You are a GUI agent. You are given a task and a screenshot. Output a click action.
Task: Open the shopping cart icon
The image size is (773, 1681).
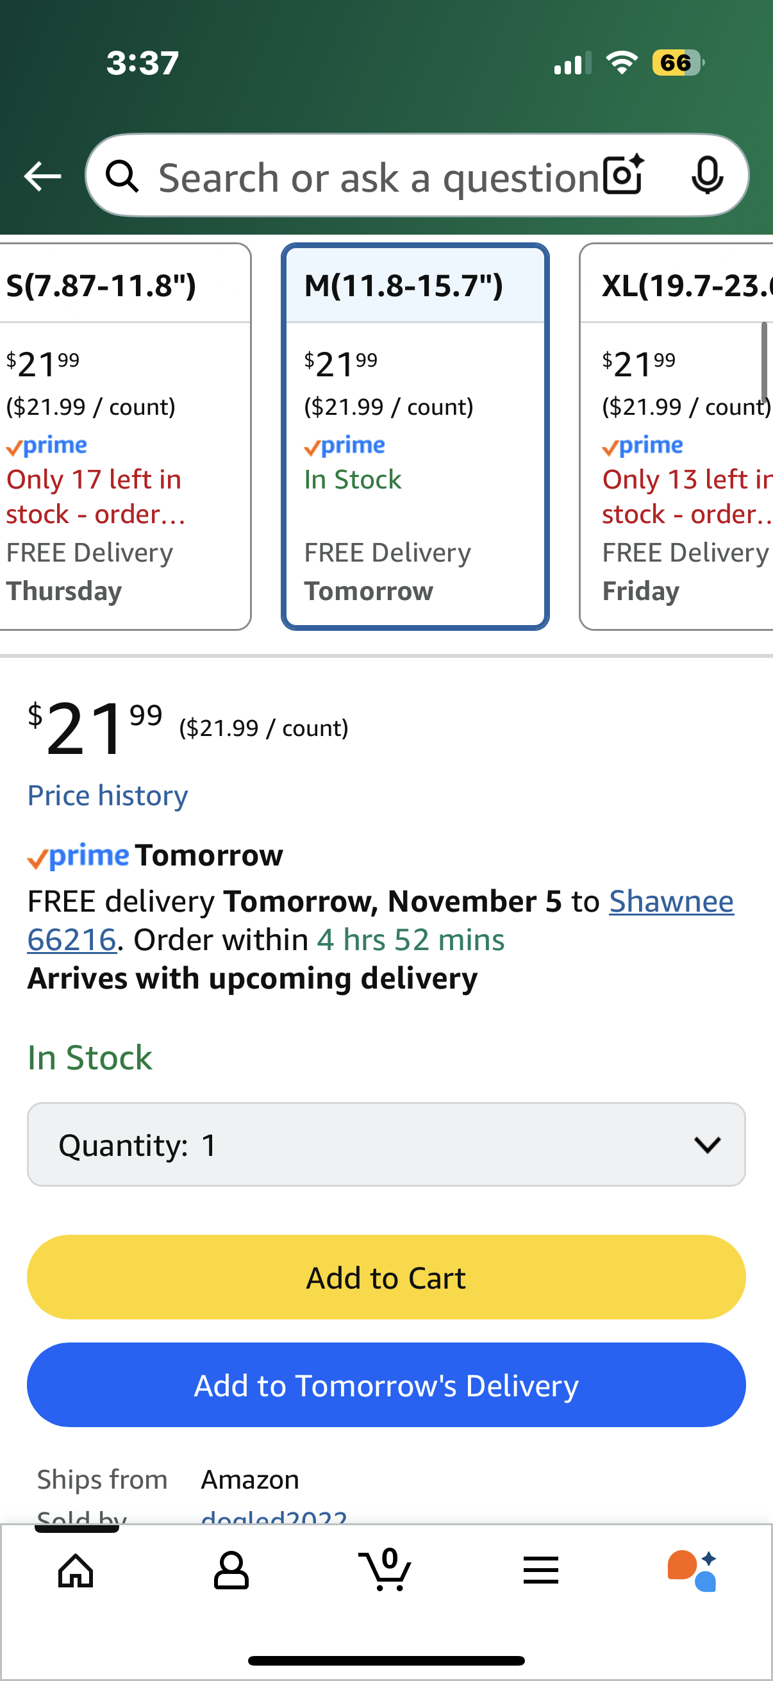tap(385, 1569)
